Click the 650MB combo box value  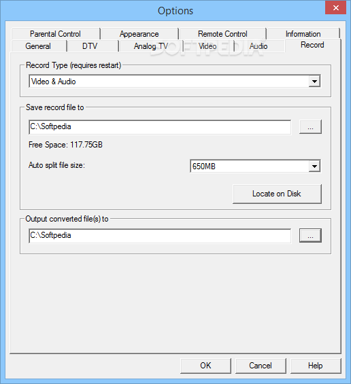pyautogui.click(x=255, y=167)
